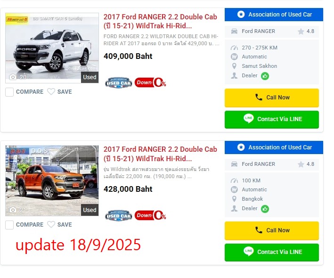This screenshot has width=334, height=278.
Task: Open the second 2017 Ford RANGER title link
Action: tap(160, 154)
